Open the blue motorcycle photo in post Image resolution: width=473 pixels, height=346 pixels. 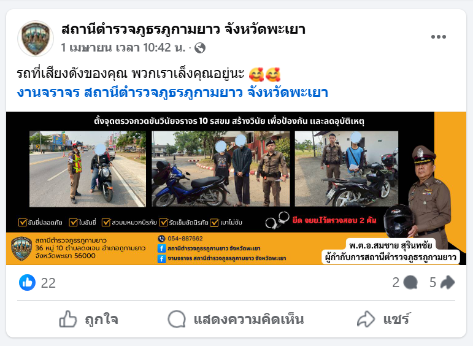click(x=220, y=169)
